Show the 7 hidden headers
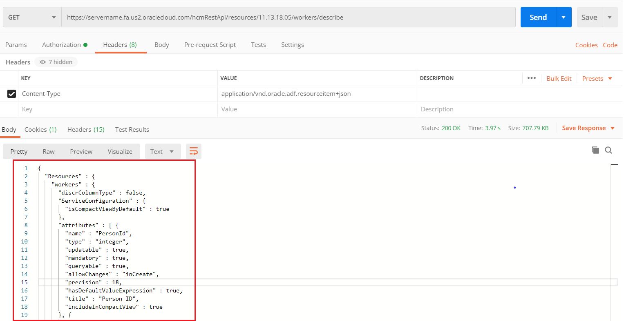Image resolution: width=624 pixels, height=321 pixels. click(56, 62)
